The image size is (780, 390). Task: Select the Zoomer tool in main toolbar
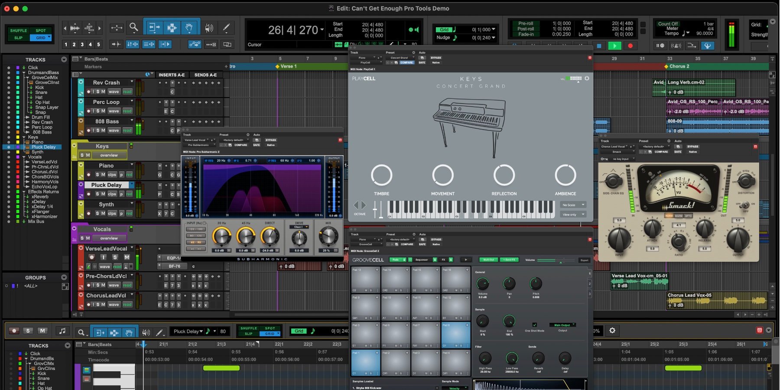(x=134, y=28)
